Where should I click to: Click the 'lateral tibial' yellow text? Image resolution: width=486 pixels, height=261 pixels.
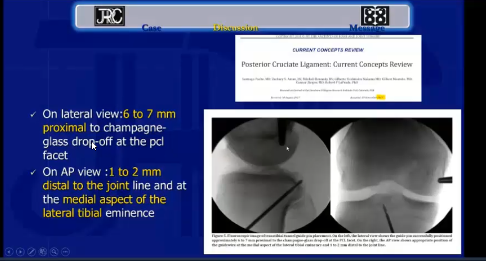tap(72, 213)
